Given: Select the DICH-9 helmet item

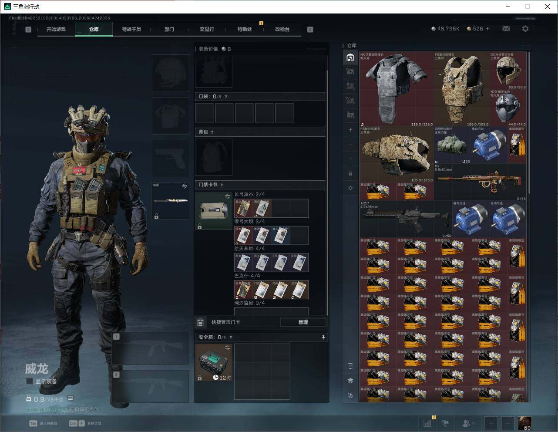Looking at the screenshot, I should coord(508,71).
